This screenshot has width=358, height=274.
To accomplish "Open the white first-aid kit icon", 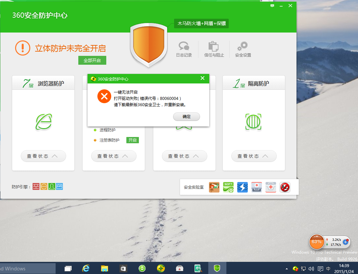I will [x=270, y=187].
